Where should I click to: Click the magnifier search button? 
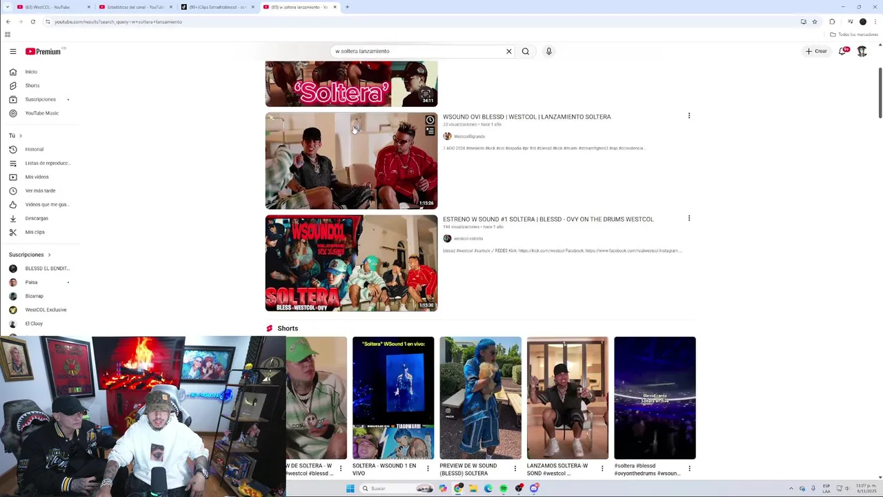point(526,51)
